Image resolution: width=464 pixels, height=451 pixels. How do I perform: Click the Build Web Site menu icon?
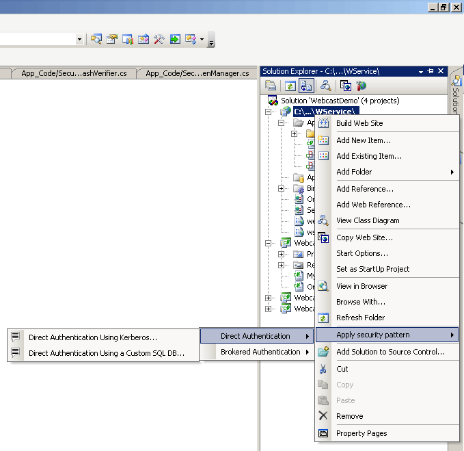click(x=323, y=123)
